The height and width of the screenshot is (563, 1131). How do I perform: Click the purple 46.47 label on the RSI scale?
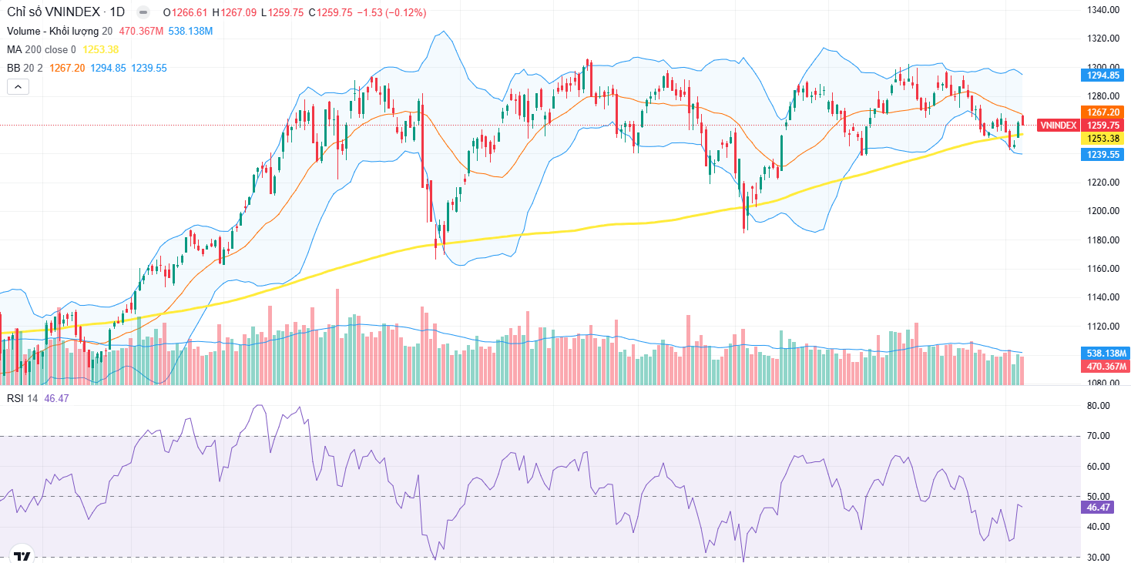pyautogui.click(x=1099, y=507)
